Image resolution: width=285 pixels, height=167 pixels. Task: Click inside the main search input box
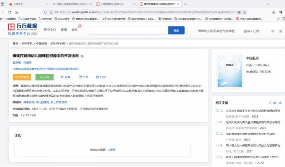[128, 31]
